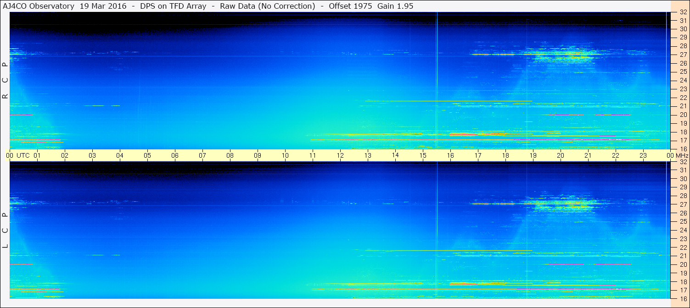Click the 19 MHz tick of LCP panel
The width and height of the screenshot is (690, 308).
(683, 273)
